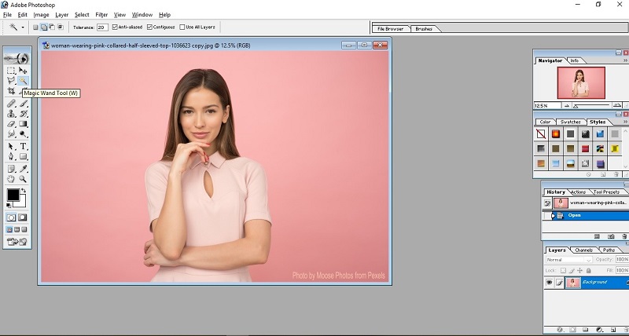Open the Swatches tab
Viewport: 629px width, 336px height.
(x=570, y=122)
